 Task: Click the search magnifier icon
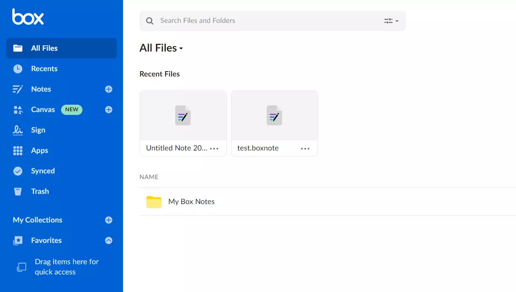tap(150, 21)
